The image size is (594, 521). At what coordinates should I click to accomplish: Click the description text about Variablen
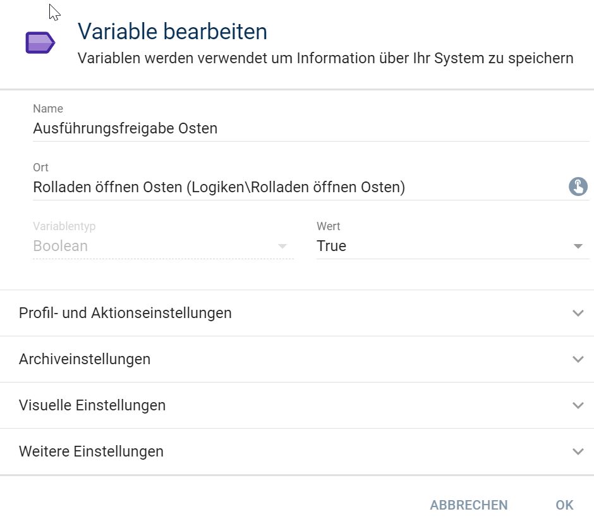[325, 58]
